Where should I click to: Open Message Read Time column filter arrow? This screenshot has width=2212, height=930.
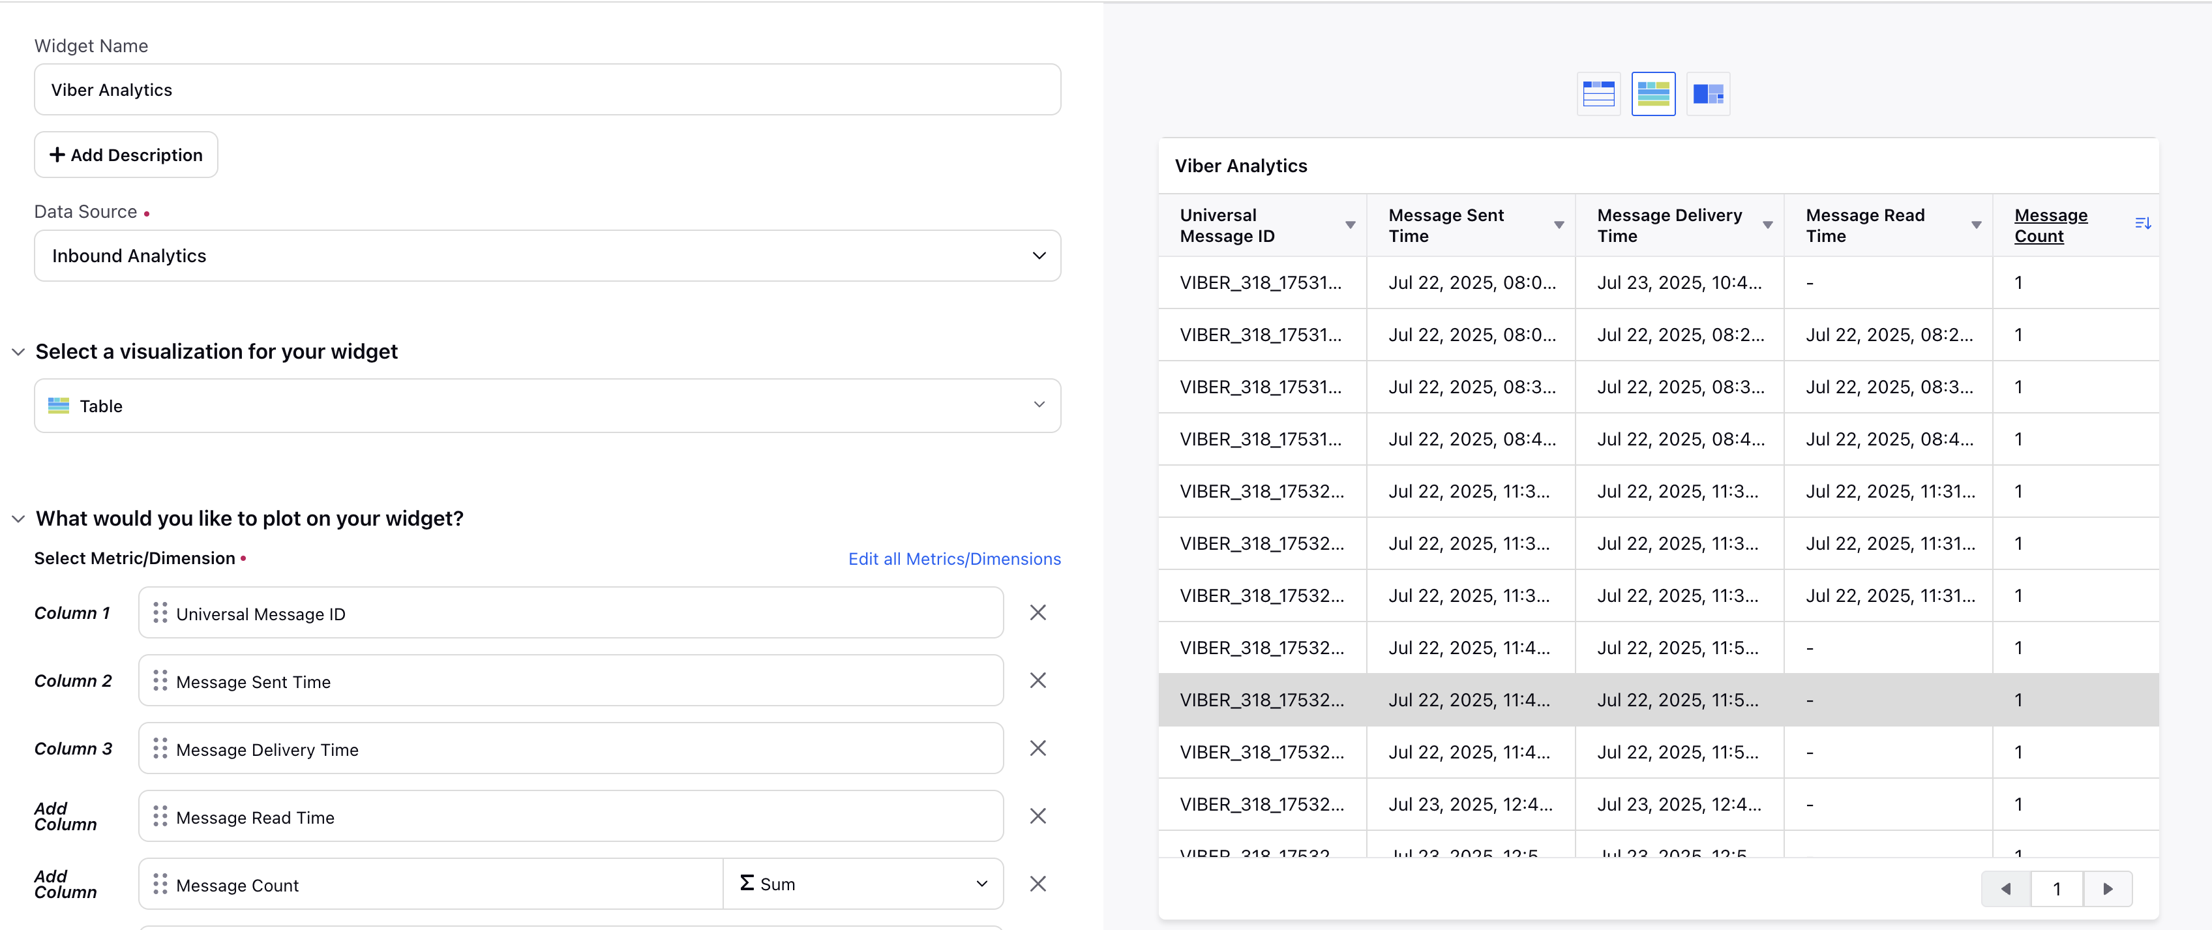click(x=1976, y=225)
